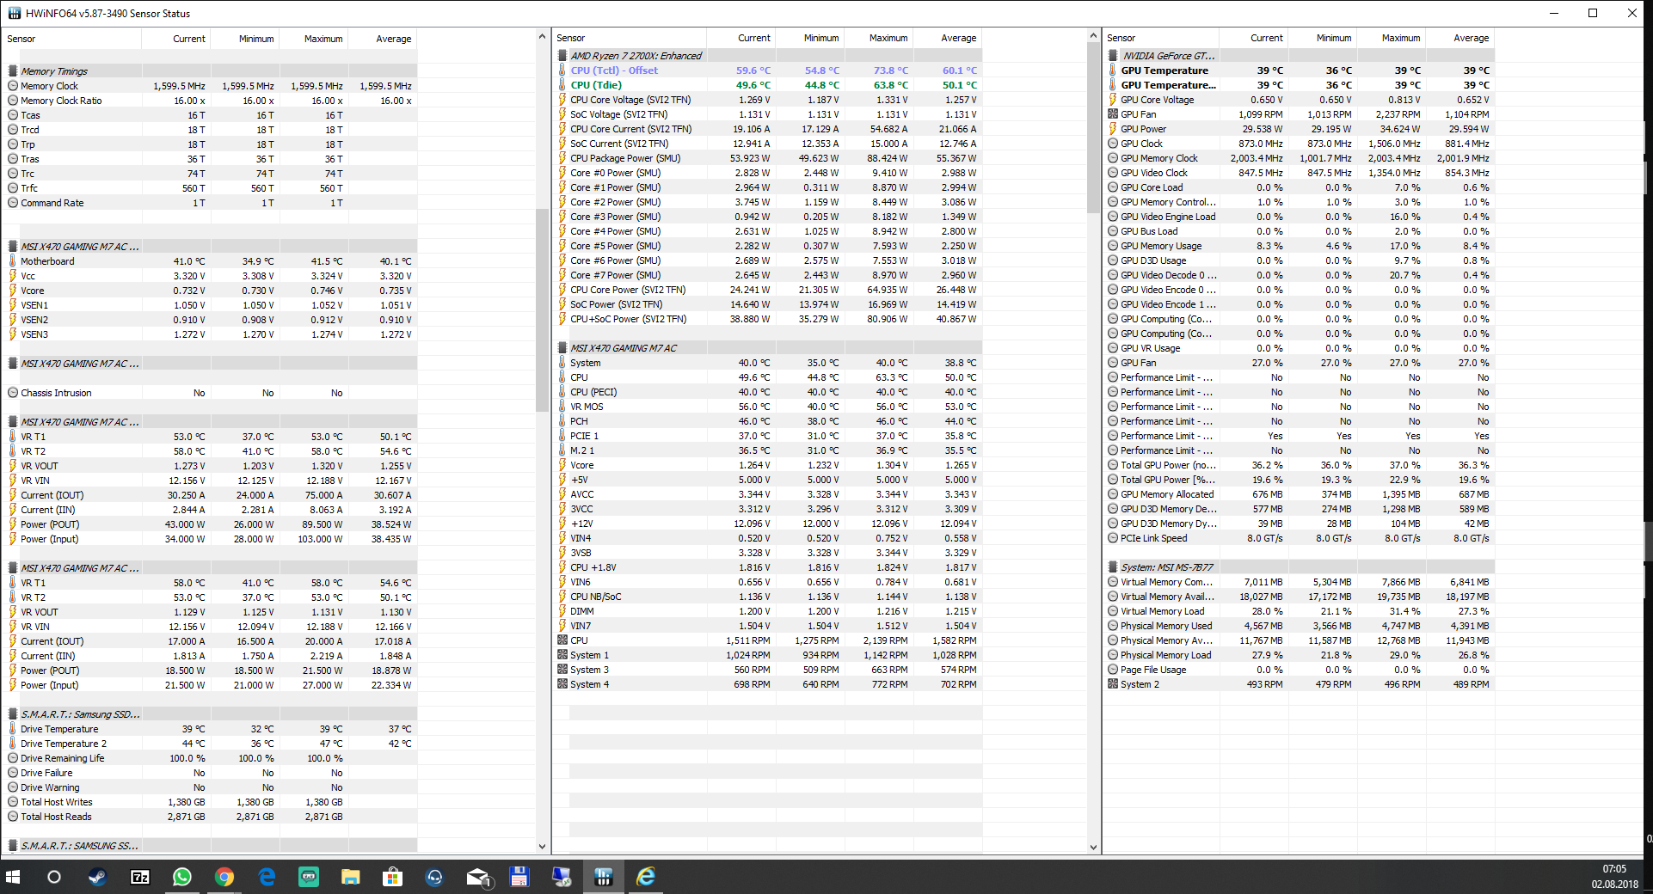Click the lightning icon beside GPU Core Voltage
Image resolution: width=1653 pixels, height=894 pixels.
(x=1113, y=100)
